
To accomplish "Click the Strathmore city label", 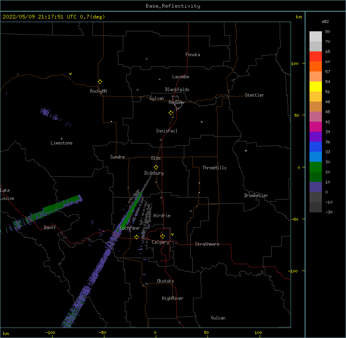I will point(207,244).
